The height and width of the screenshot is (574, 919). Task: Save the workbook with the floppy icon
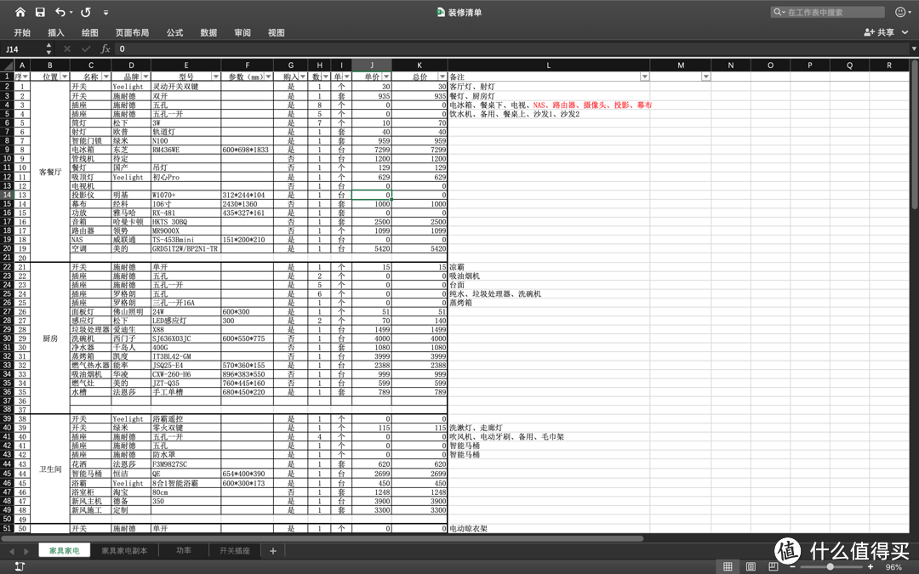tap(40, 12)
